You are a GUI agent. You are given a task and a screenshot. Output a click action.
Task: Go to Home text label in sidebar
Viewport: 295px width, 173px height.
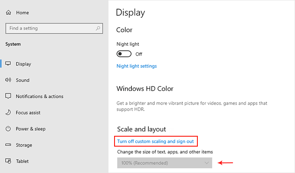pos(23,13)
